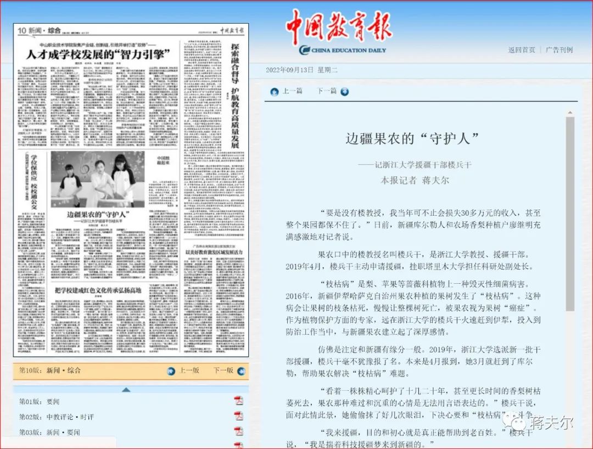Click the next page (下一版) arrow icon
This screenshot has height=449, width=593.
click(239, 371)
